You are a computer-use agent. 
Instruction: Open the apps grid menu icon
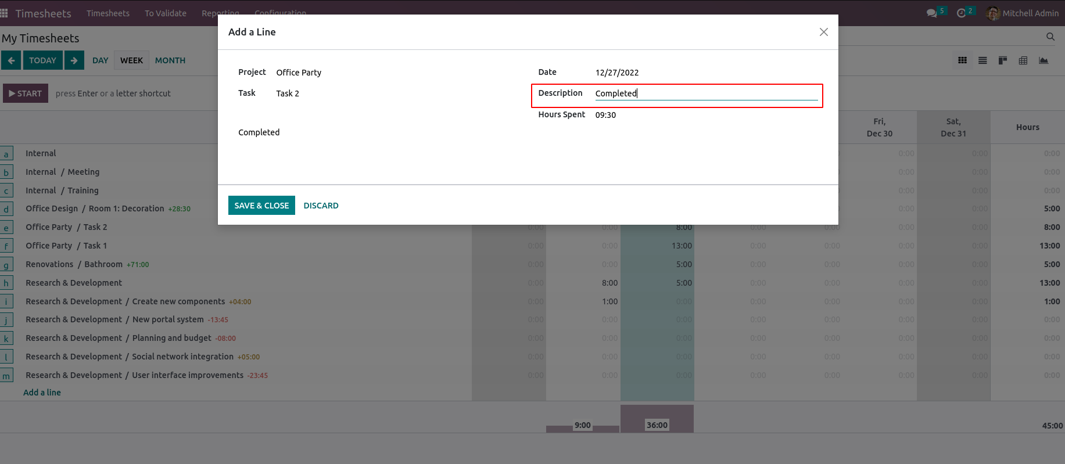pyautogui.click(x=5, y=13)
